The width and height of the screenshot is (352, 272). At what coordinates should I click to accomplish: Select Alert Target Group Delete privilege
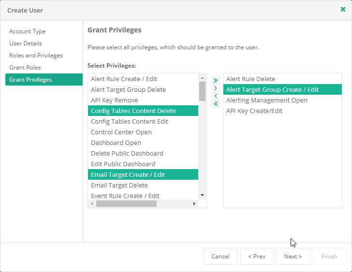[143, 89]
